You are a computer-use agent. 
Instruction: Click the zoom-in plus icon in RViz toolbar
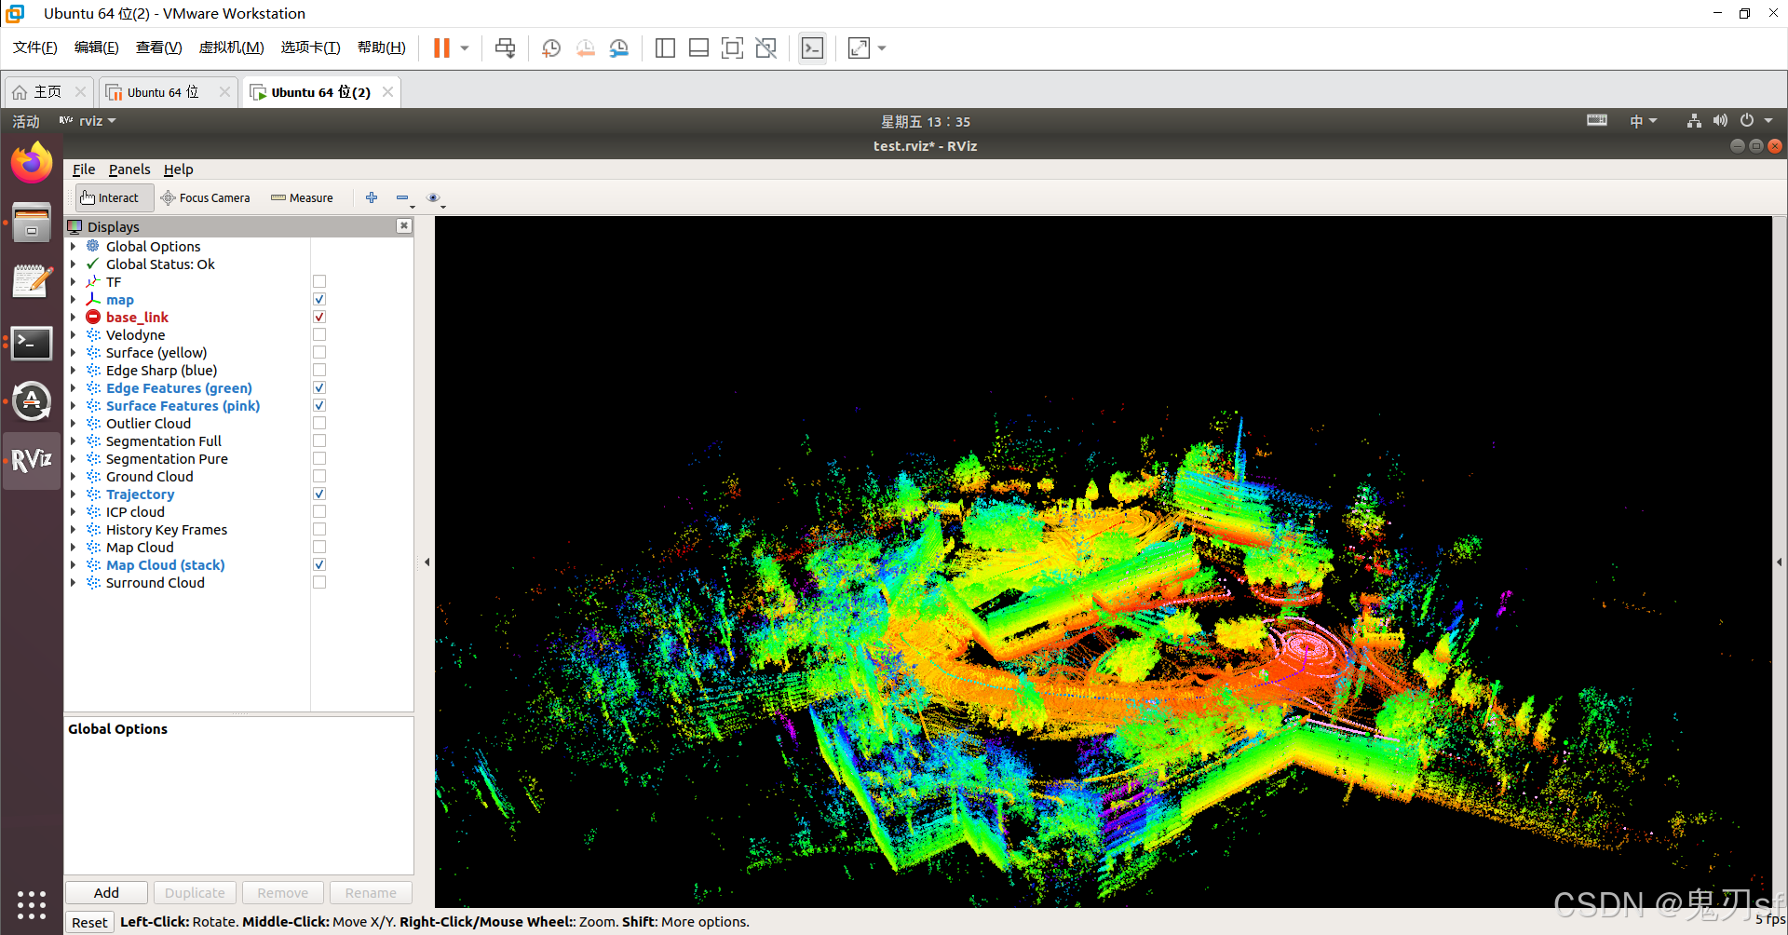(372, 197)
